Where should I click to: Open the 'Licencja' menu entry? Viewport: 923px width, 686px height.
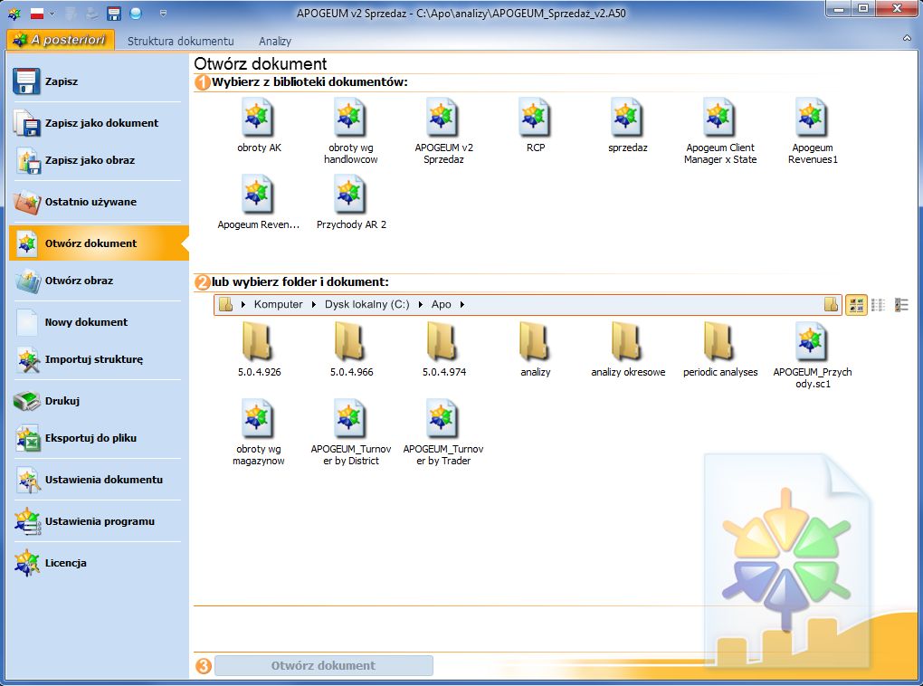tap(98, 563)
